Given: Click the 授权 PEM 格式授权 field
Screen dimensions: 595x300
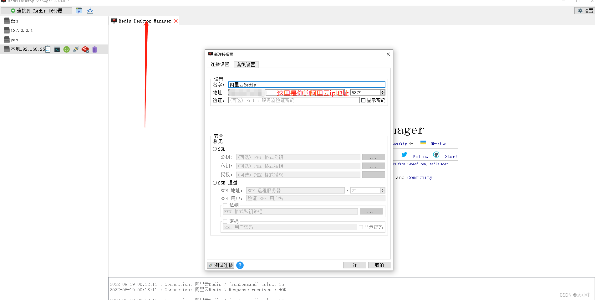Looking at the screenshot, I should coord(298,175).
